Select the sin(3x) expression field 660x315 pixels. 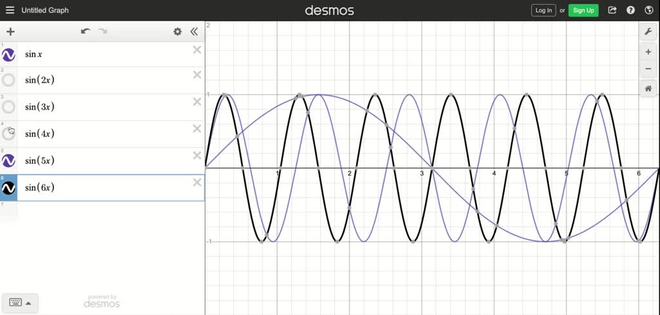pos(111,107)
